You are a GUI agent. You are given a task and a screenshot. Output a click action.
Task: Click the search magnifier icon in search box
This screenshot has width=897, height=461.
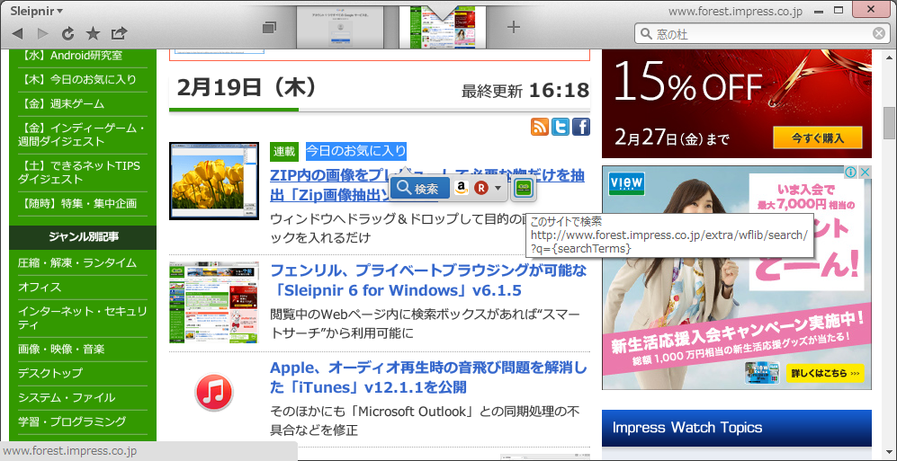647,34
